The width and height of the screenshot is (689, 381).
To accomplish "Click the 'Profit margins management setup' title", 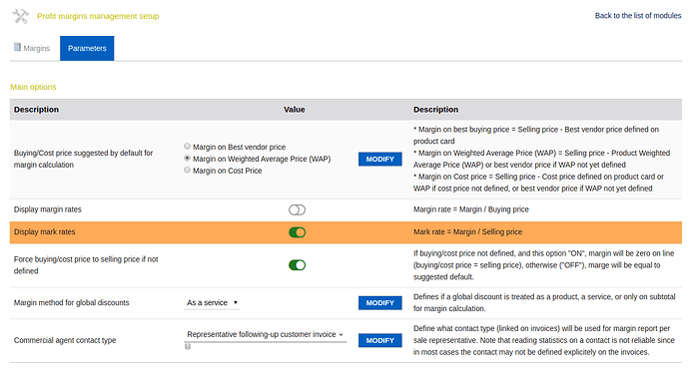I will coord(98,16).
